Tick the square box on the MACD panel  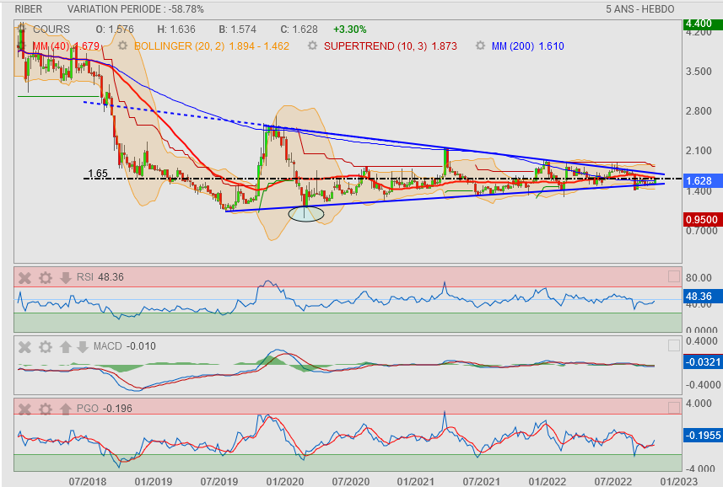point(674,345)
